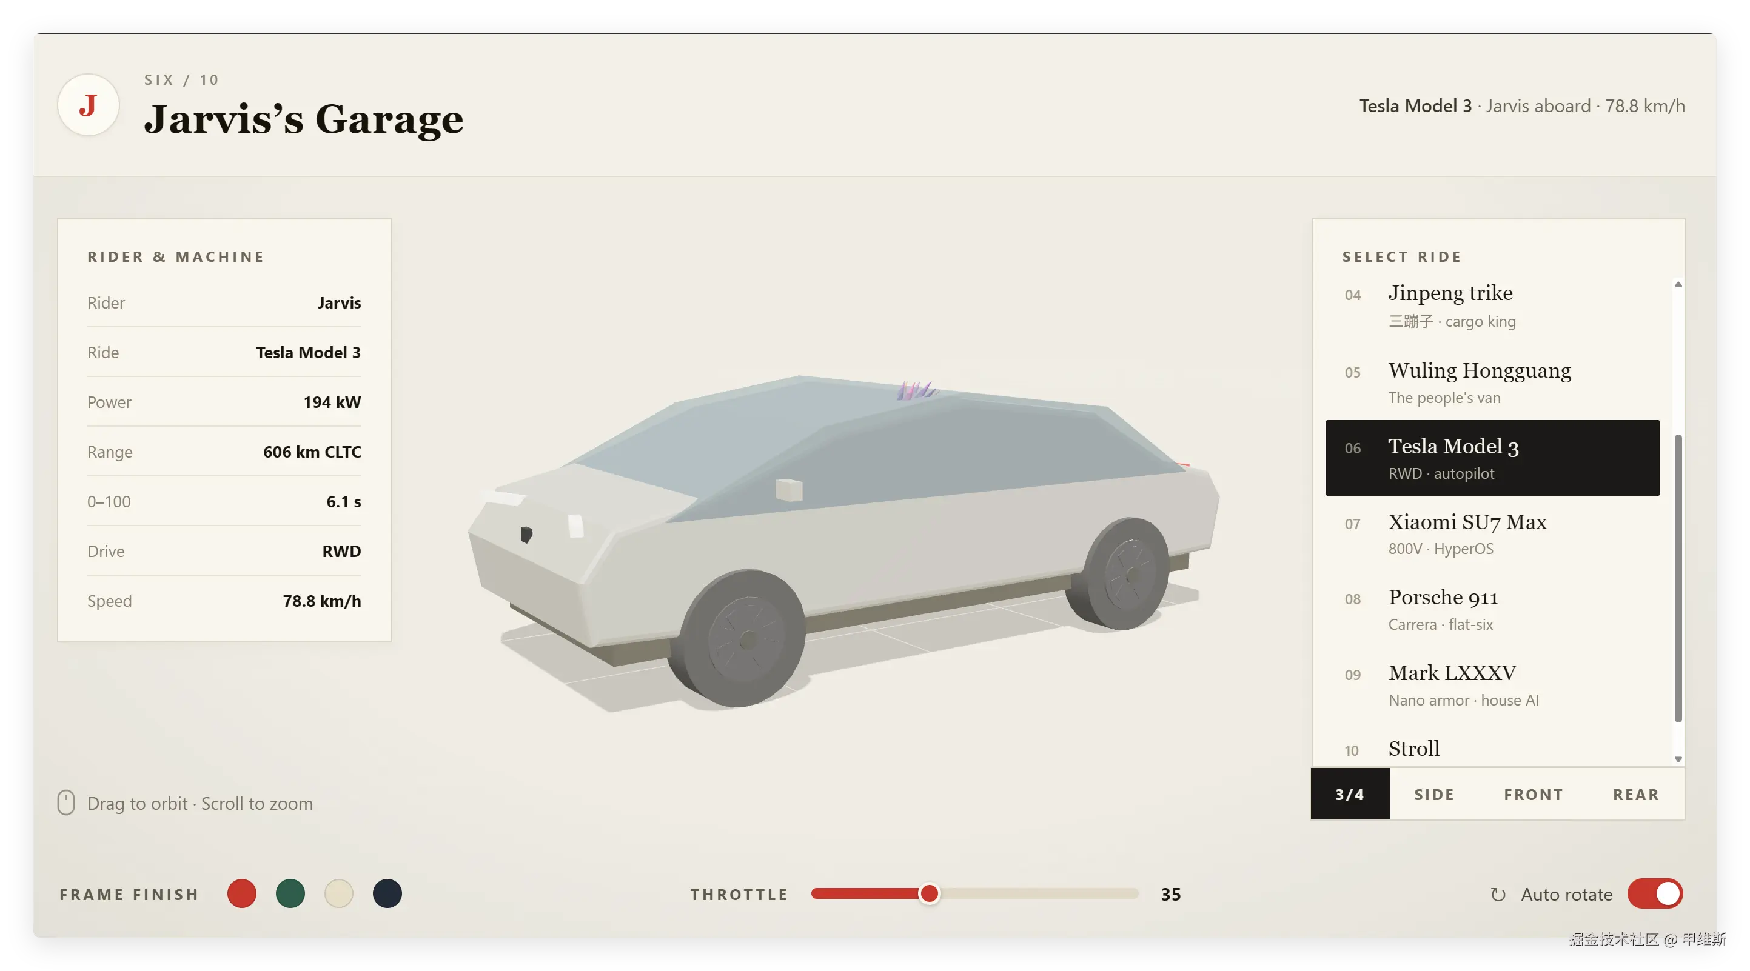Select the Tesla Model 3 ride

pos(1492,458)
